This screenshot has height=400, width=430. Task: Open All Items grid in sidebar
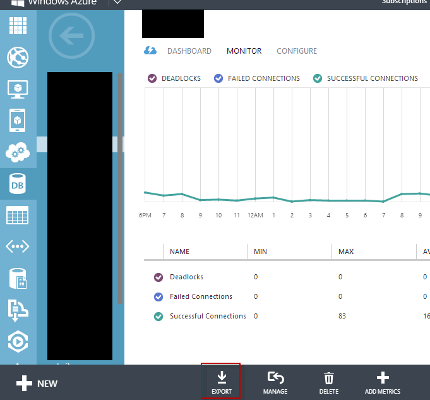(18, 26)
